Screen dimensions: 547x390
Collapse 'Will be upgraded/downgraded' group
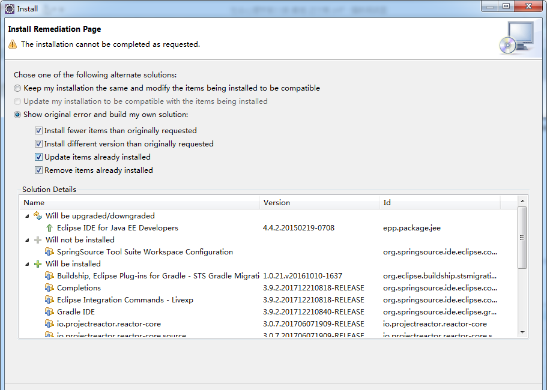pyautogui.click(x=27, y=216)
